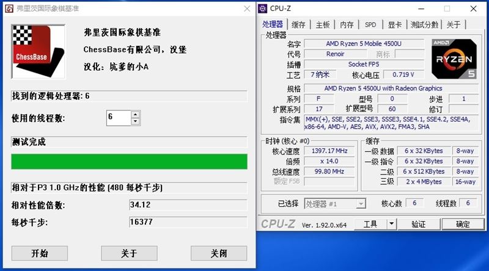Click the bus speed value 99.80 MHz
The image size is (489, 271).
[329, 172]
